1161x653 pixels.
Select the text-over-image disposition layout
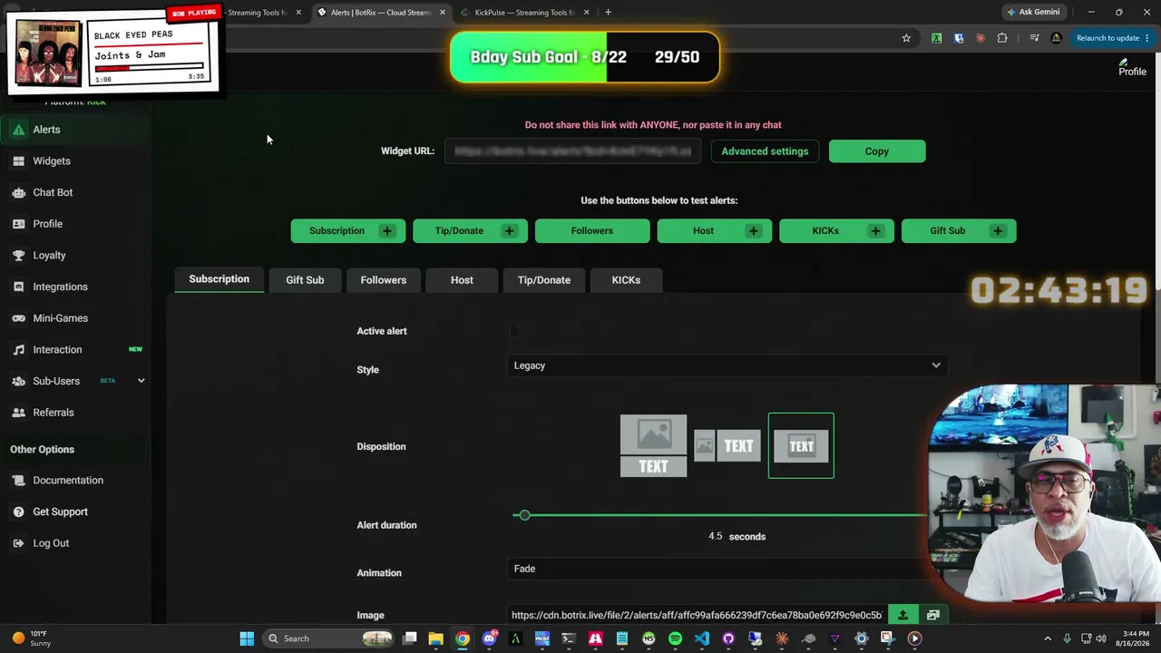(x=801, y=445)
